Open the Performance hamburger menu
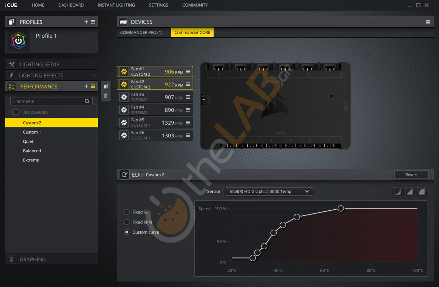The image size is (439, 287). click(x=93, y=87)
